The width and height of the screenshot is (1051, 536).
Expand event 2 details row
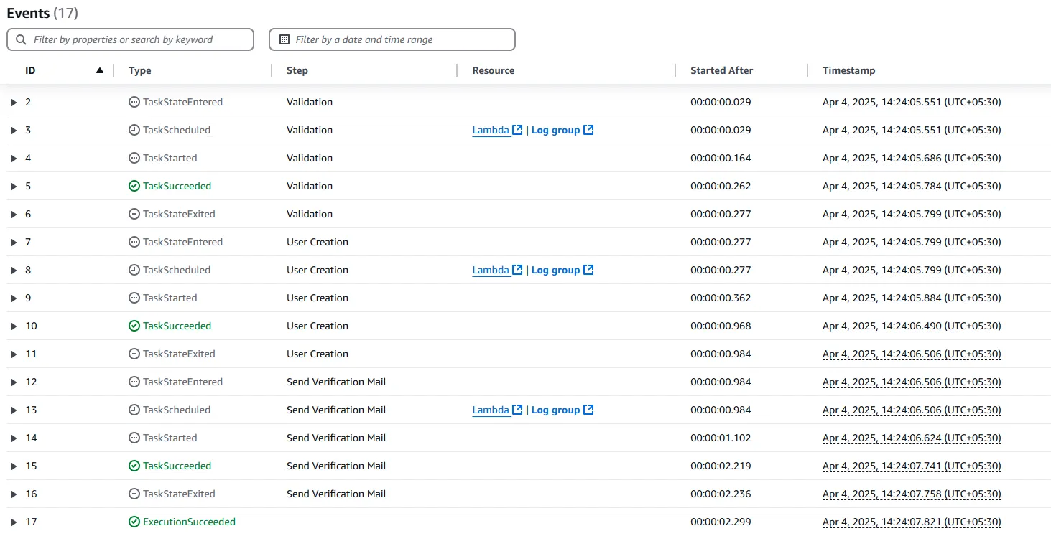[14, 103]
